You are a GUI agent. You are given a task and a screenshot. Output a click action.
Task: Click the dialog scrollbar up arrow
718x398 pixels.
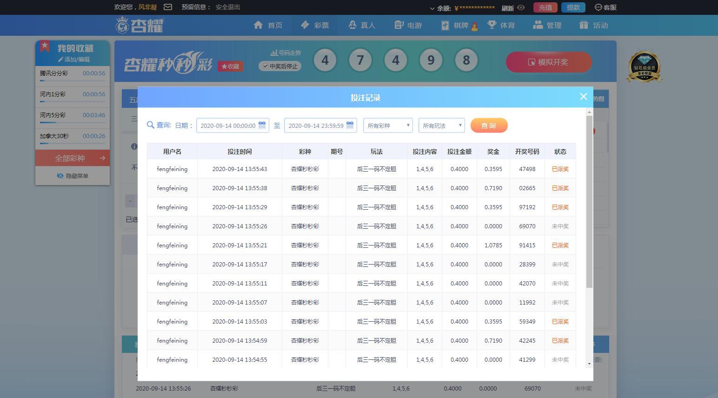point(589,112)
